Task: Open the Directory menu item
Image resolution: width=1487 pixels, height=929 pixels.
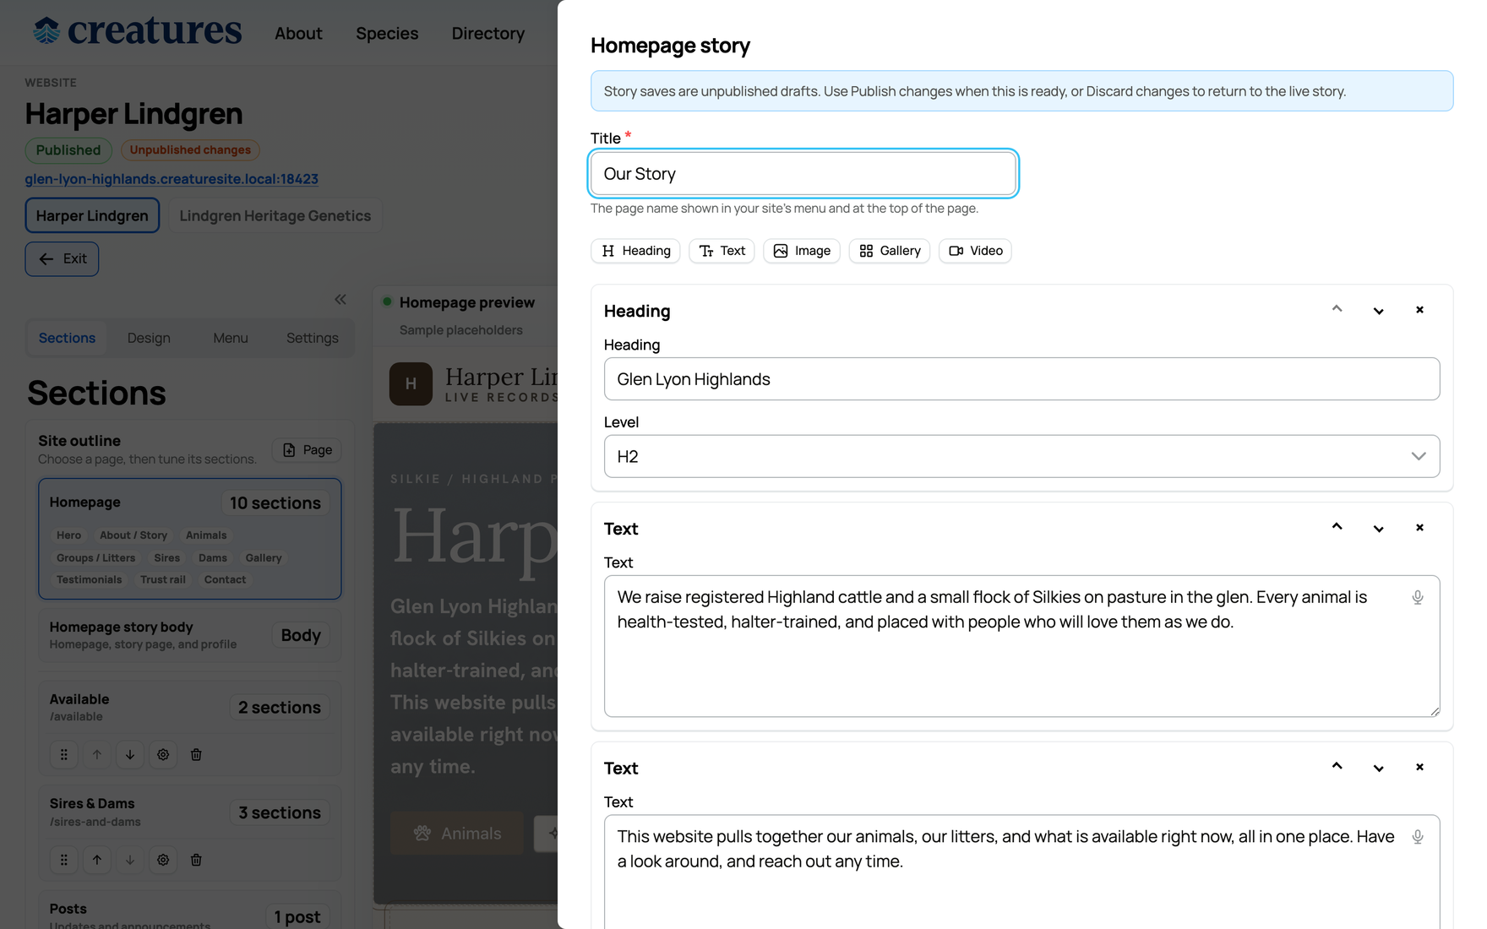Action: pos(487,33)
